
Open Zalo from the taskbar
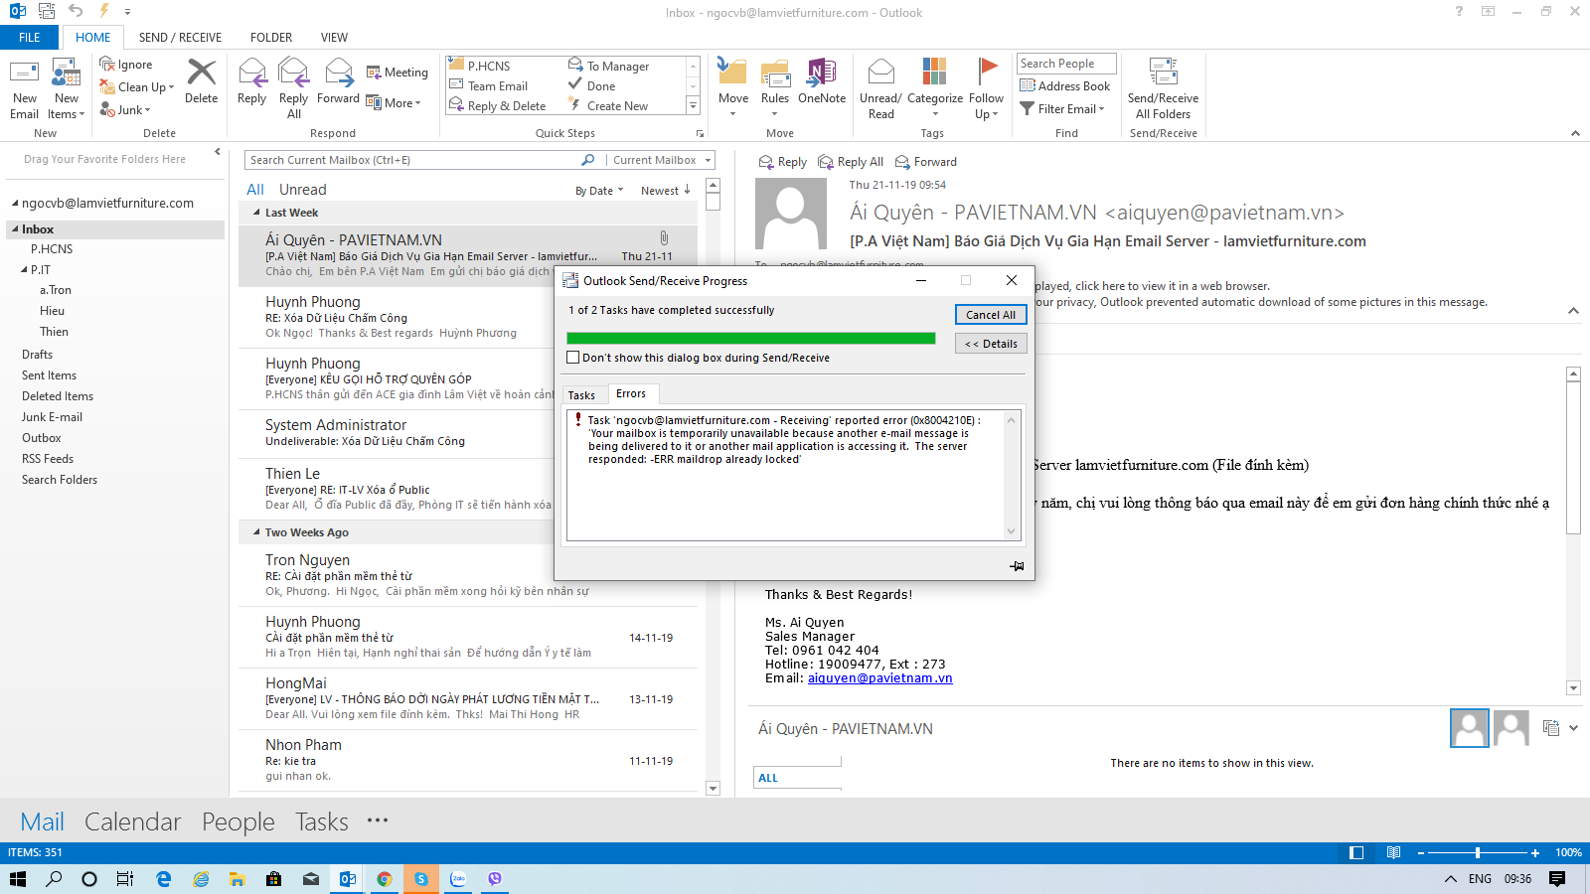click(x=458, y=879)
